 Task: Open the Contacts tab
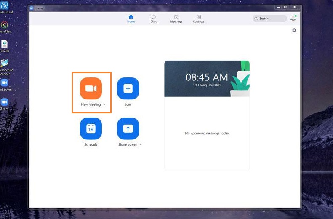click(199, 19)
